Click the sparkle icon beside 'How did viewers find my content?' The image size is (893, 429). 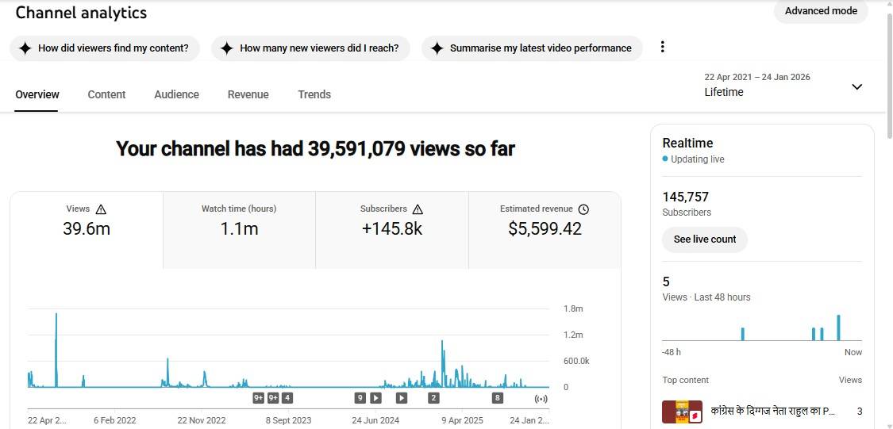click(25, 48)
